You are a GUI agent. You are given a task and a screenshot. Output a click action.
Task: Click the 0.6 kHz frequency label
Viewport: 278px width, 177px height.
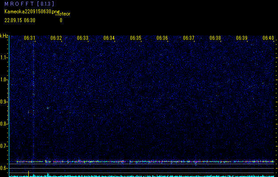[x=4, y=168]
